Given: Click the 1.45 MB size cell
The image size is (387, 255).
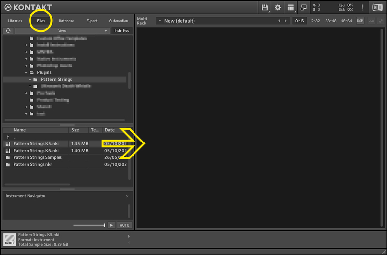Looking at the screenshot, I should tap(79, 144).
